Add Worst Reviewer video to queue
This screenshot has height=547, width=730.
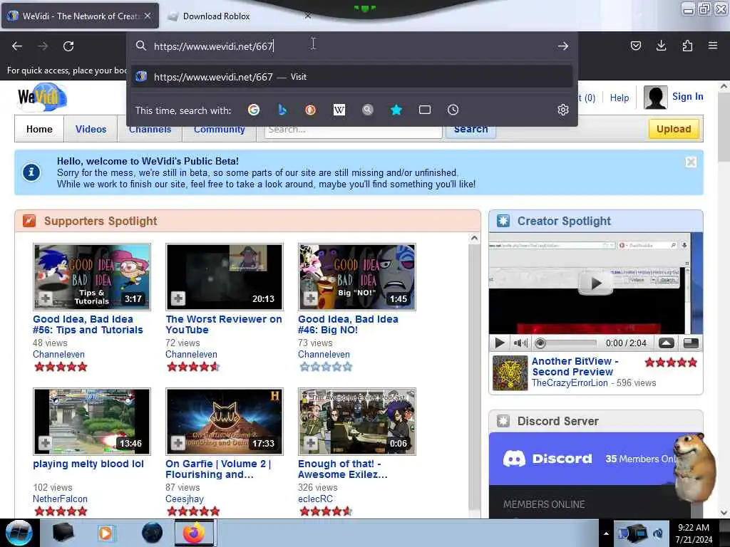click(x=178, y=298)
